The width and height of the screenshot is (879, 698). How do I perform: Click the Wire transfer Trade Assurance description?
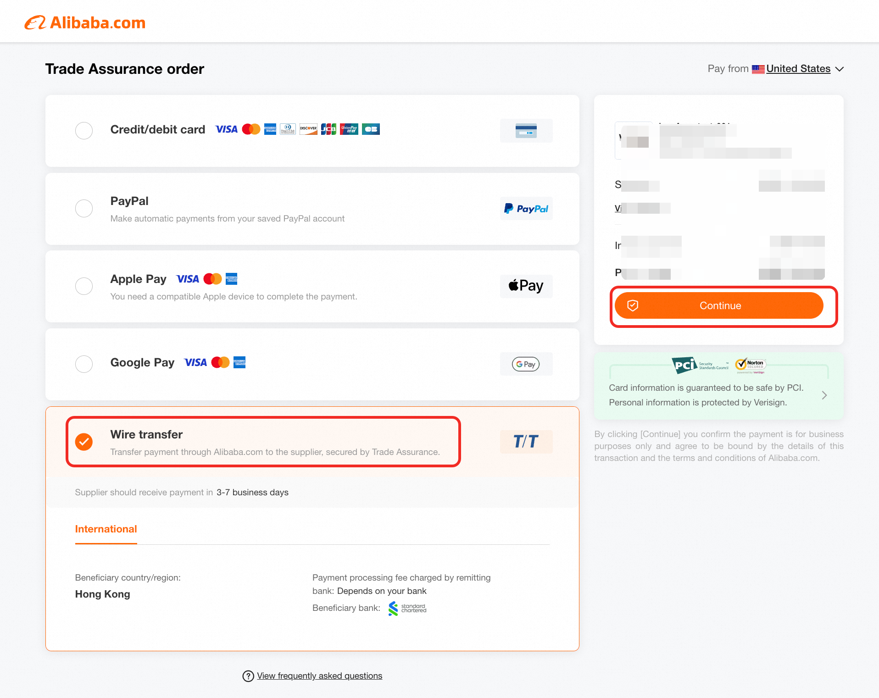click(x=275, y=452)
